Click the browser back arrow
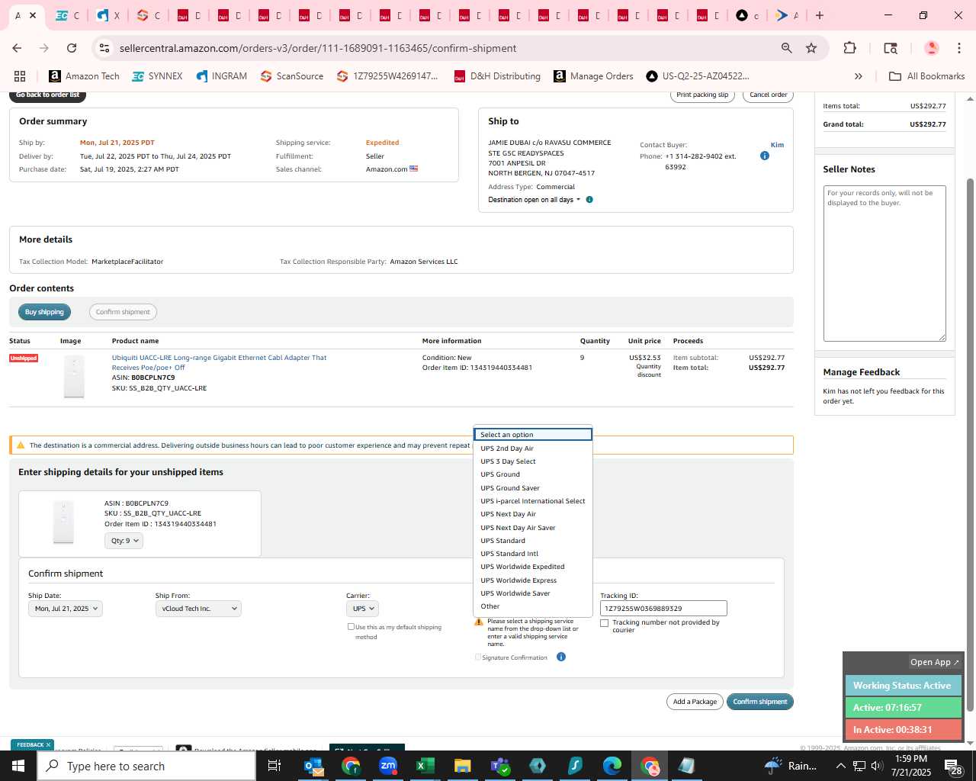Image resolution: width=976 pixels, height=781 pixels. [17, 48]
